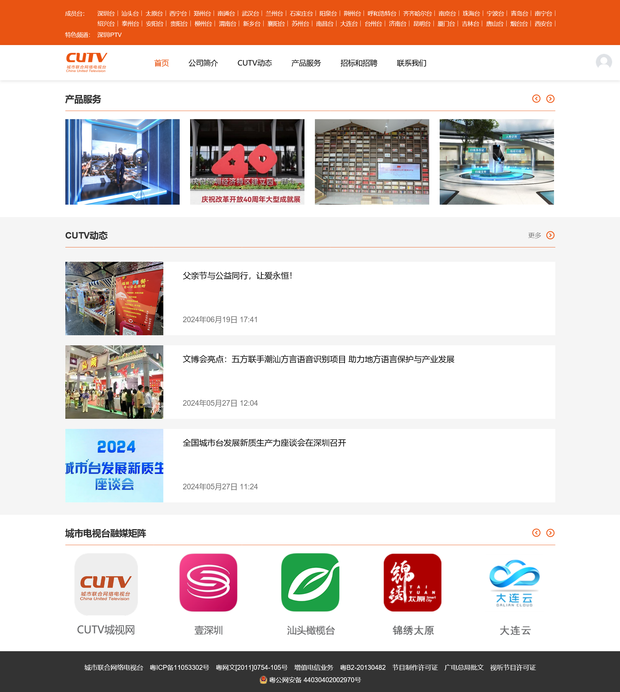The image size is (620, 692).
Task: Click the 粤ICP备11053302号 footer link
Action: 180,668
